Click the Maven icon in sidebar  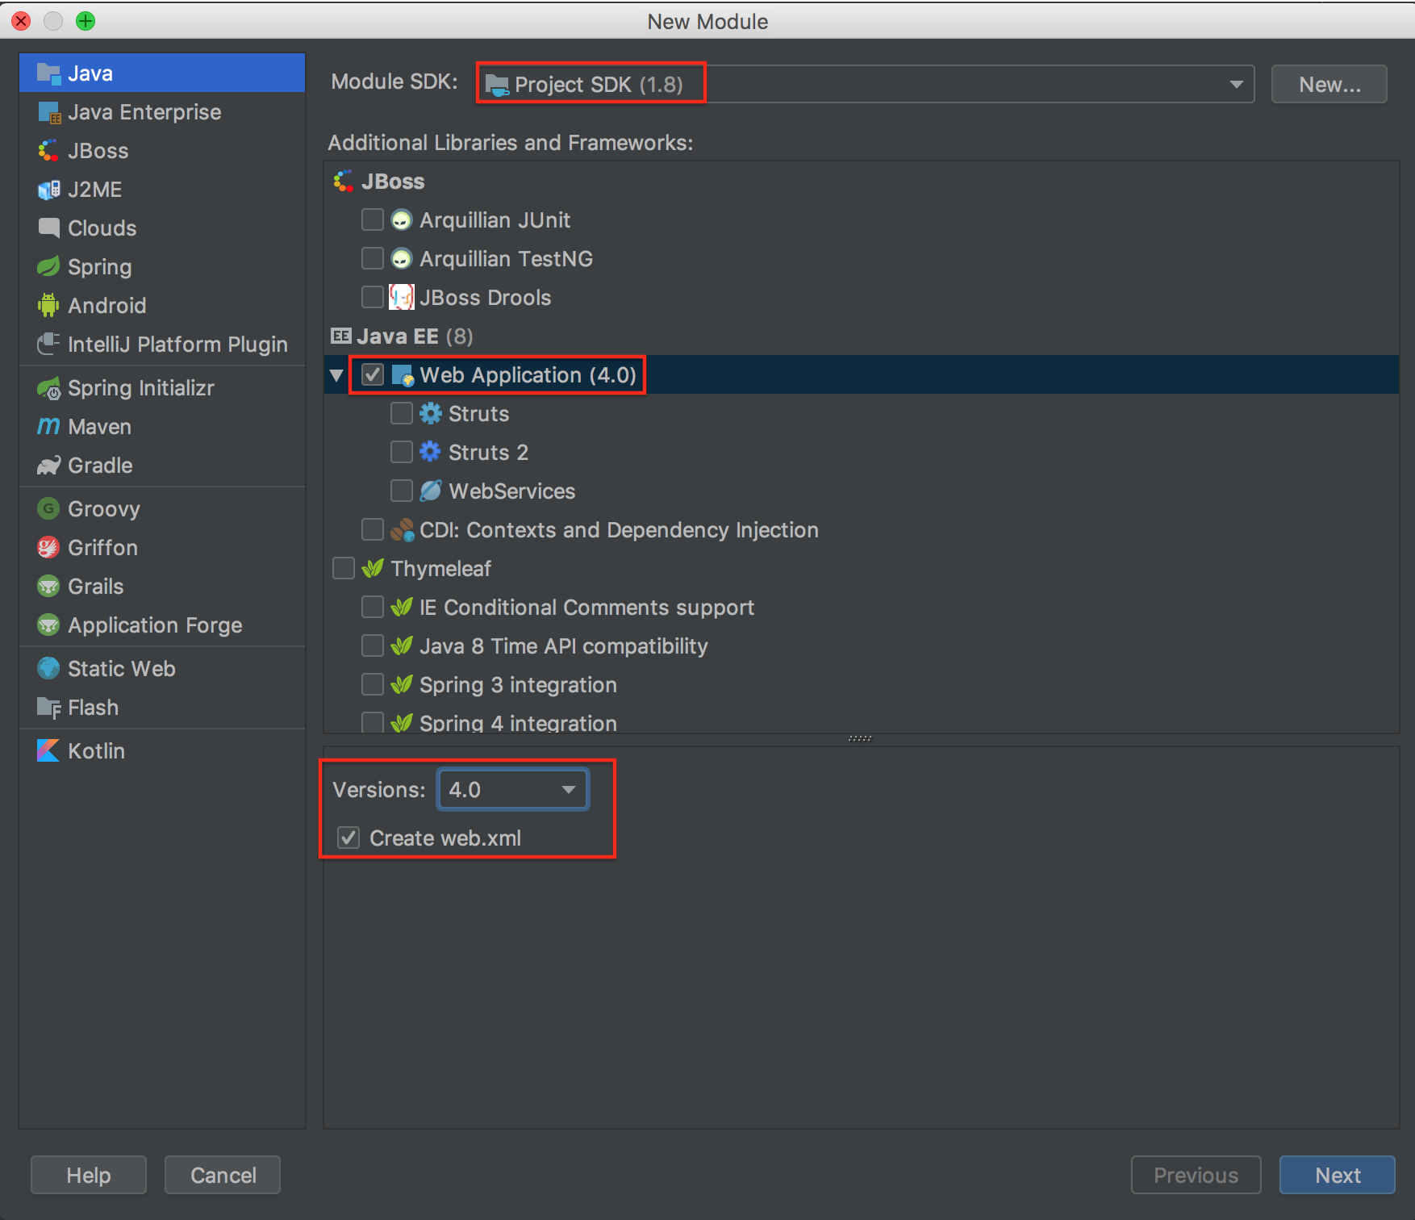click(x=48, y=426)
